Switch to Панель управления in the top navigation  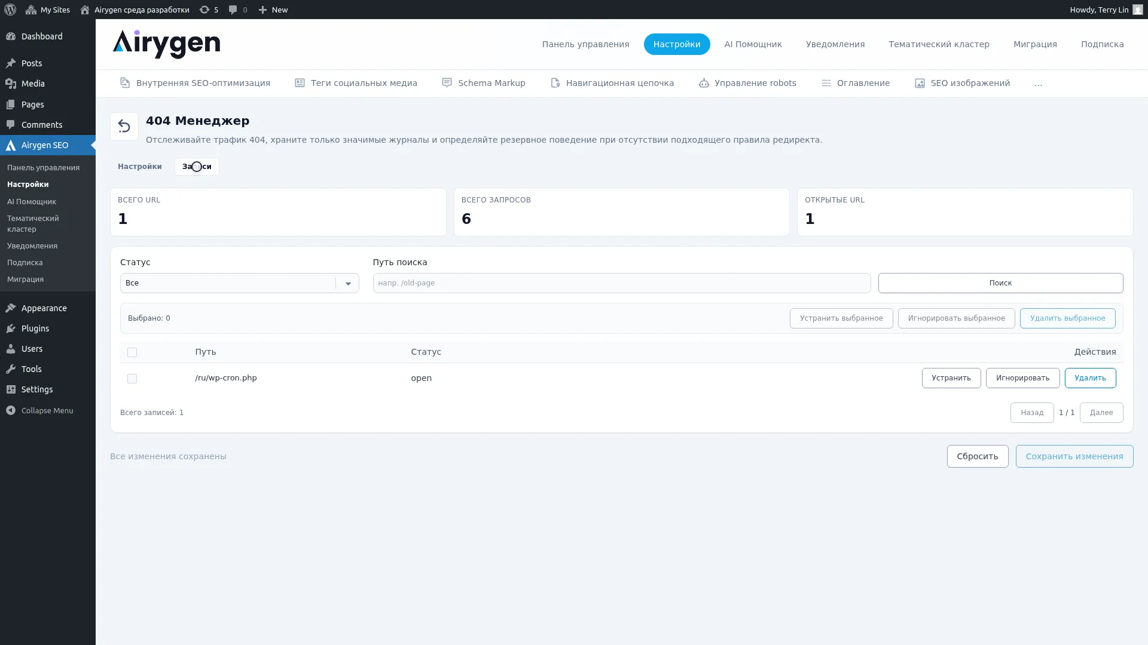pos(585,44)
